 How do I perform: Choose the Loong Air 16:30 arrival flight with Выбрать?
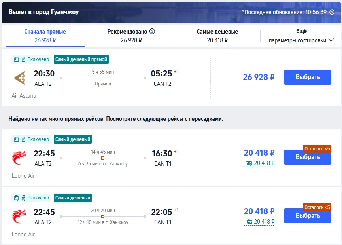point(308,157)
